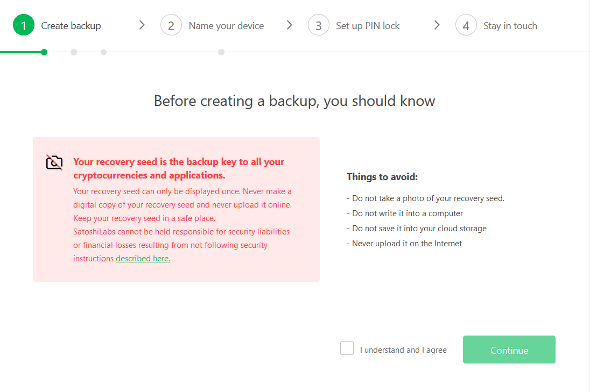Click the step 4 numbered circle
Screen dimensions: 590x392
click(466, 25)
